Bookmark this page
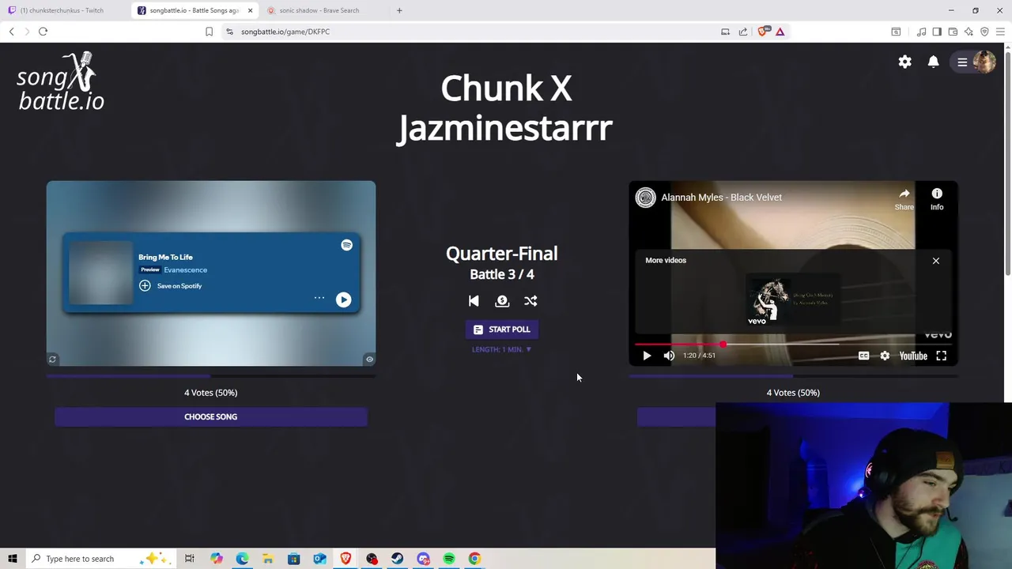Viewport: 1012px width, 569px height. click(x=209, y=32)
